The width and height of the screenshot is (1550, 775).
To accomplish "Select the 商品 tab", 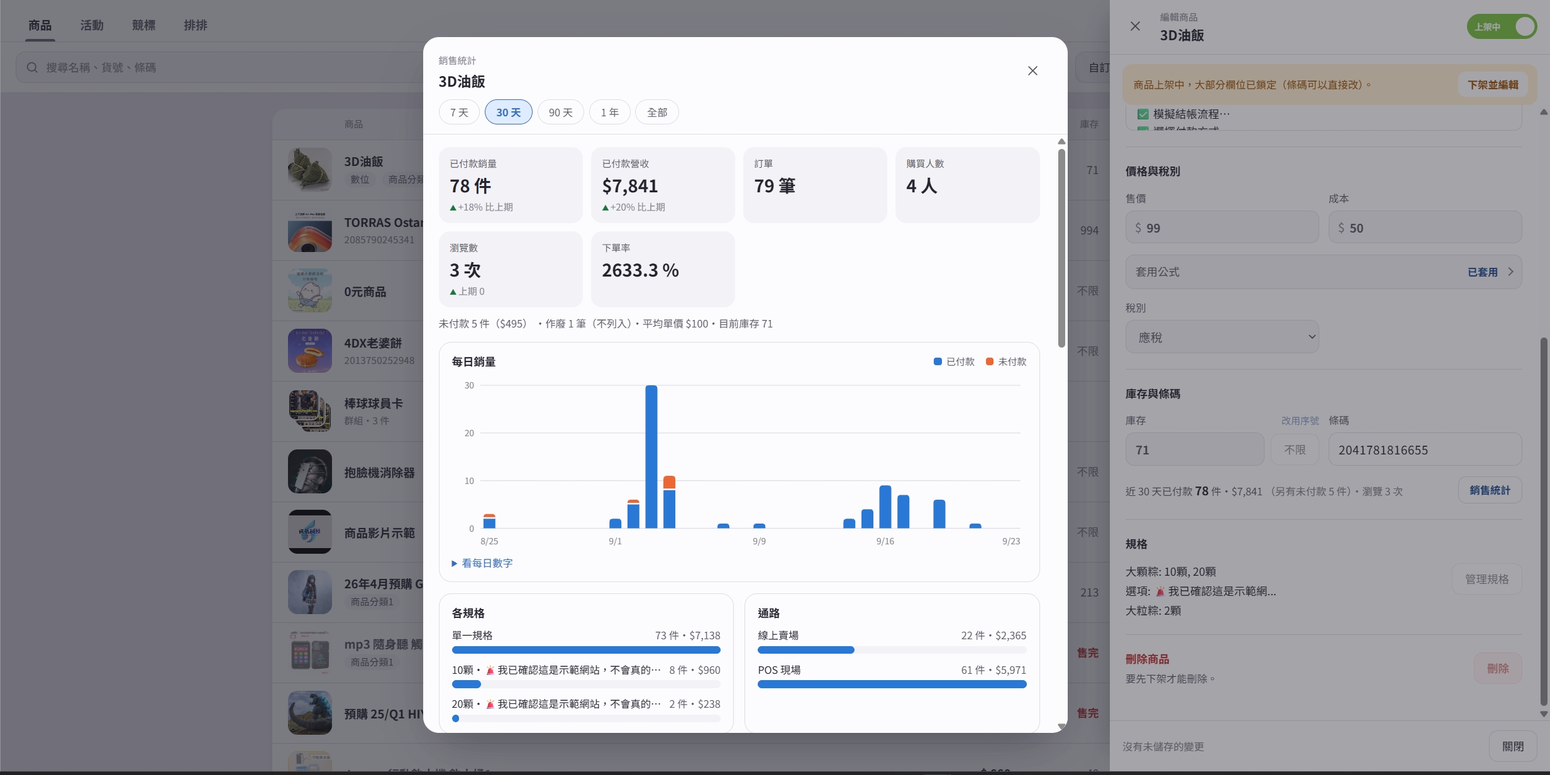I will point(40,25).
